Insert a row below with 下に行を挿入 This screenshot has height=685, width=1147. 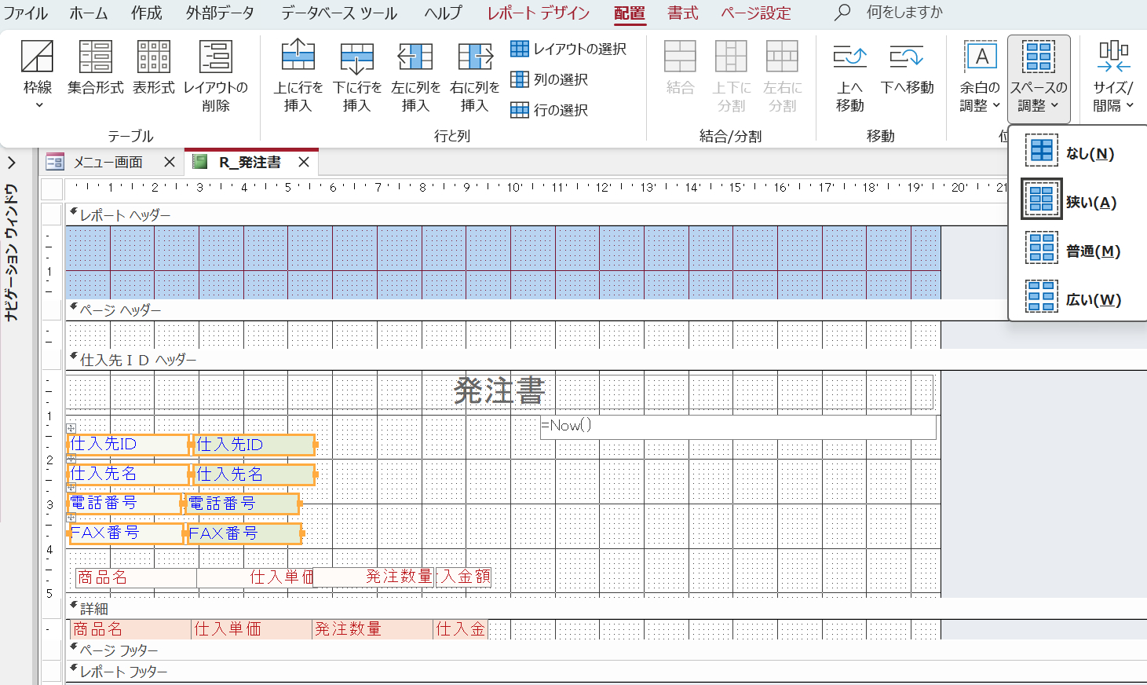357,75
